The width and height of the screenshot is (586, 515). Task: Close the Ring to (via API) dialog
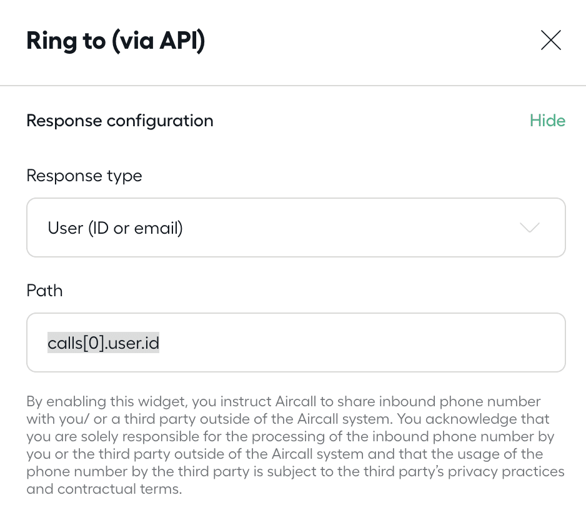pos(550,41)
